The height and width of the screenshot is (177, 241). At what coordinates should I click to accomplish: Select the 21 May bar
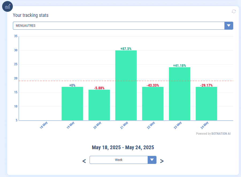(x=126, y=86)
